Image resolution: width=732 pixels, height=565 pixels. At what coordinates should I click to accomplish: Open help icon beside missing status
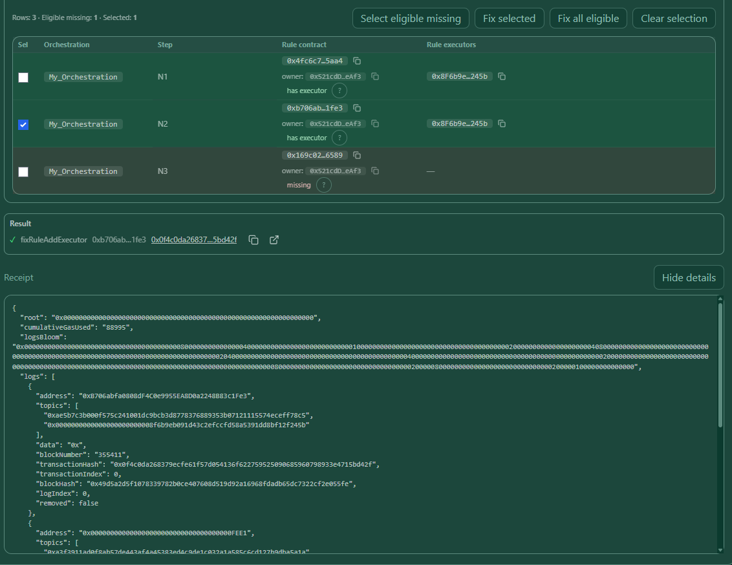click(x=323, y=185)
